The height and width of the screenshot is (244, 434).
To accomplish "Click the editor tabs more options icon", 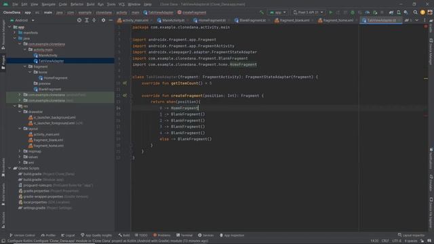I will (x=425, y=20).
